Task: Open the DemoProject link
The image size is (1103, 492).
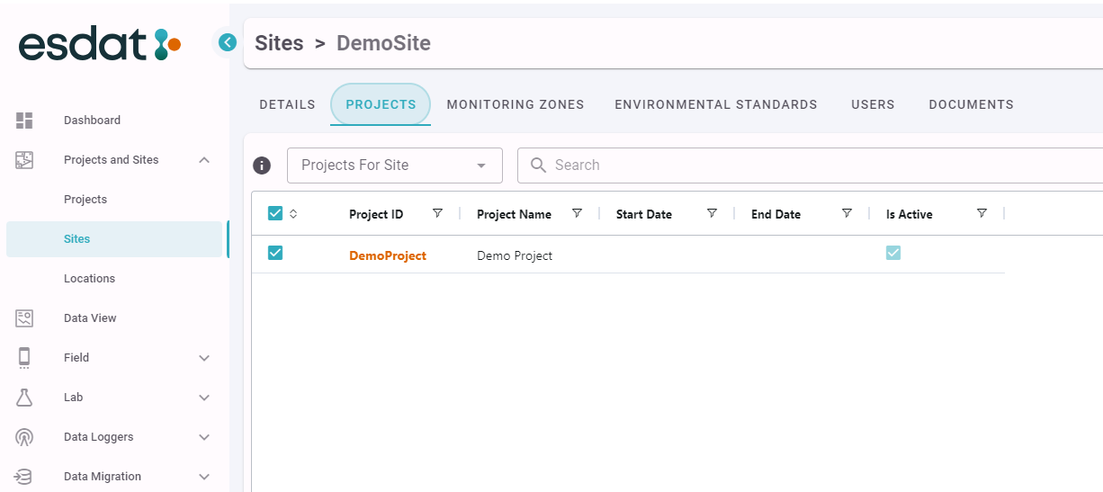Action: tap(388, 255)
